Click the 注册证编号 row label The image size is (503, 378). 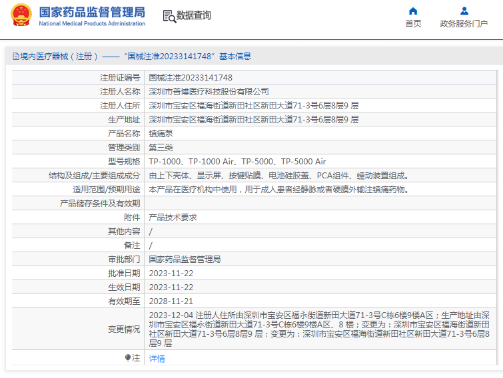pos(120,77)
